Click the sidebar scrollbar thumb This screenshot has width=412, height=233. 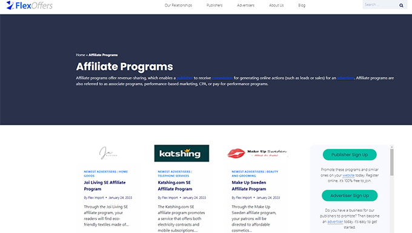[x=392, y=162]
